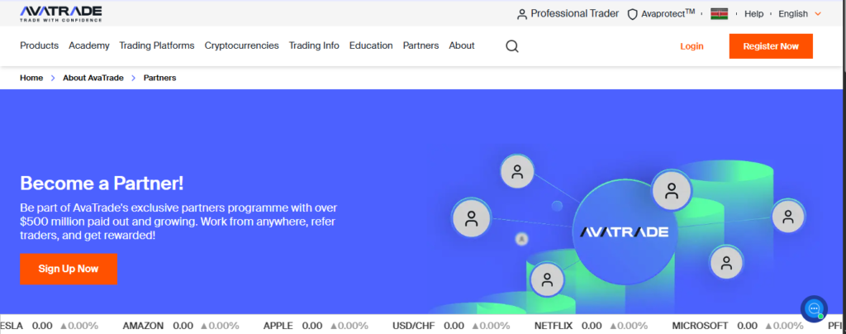The image size is (846, 334).
Task: Open the live chat bubble icon
Action: (814, 308)
